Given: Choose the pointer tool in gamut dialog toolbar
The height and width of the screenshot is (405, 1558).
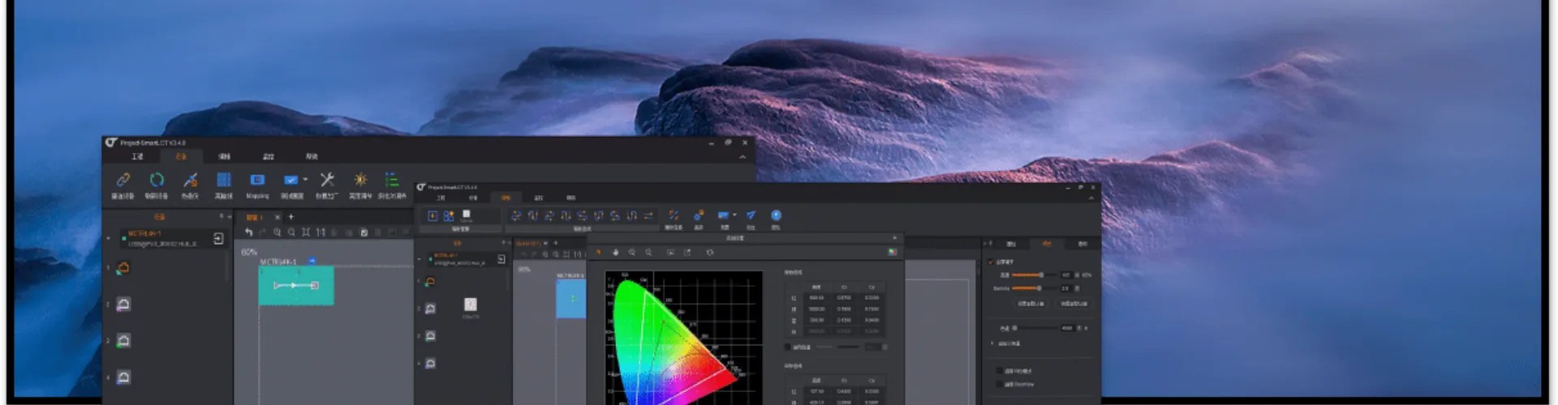Looking at the screenshot, I should coord(599,253).
